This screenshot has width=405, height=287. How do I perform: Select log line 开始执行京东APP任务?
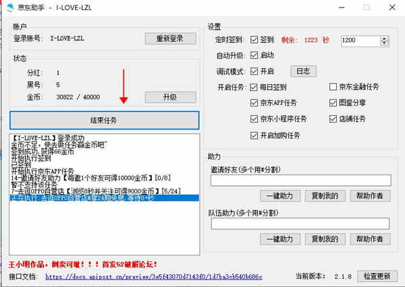43,171
